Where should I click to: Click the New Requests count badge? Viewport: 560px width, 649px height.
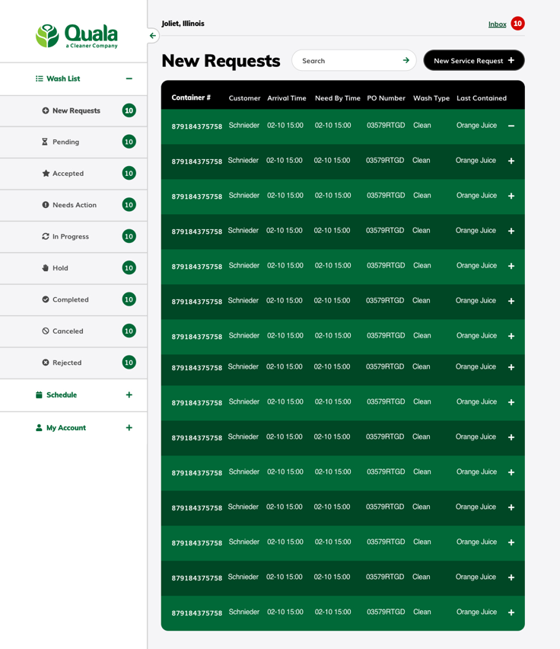click(129, 110)
